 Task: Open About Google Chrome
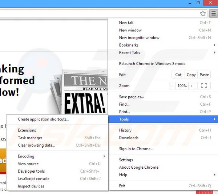point(163,167)
